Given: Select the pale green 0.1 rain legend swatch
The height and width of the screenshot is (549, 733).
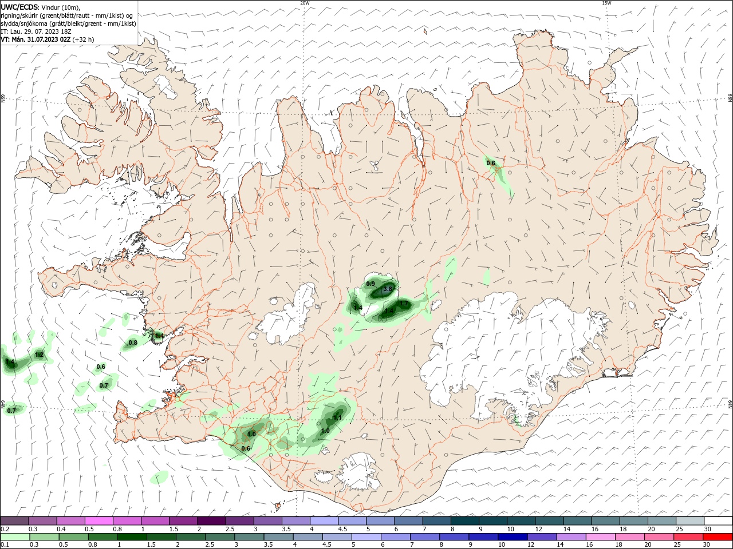Looking at the screenshot, I should click(14, 537).
